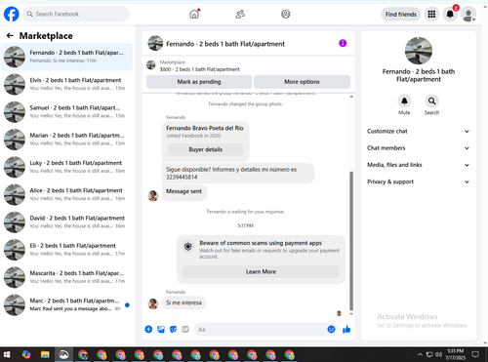This screenshot has height=362, width=488.
Task: Open the Groups icon in top navigation
Action: [x=286, y=14]
